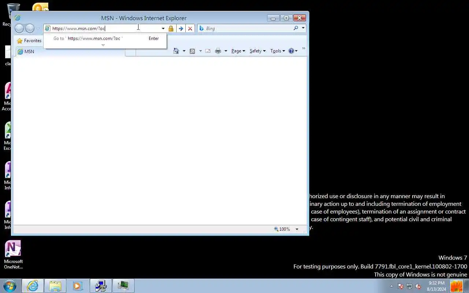
Task: Open the Tools menu
Action: [x=277, y=51]
